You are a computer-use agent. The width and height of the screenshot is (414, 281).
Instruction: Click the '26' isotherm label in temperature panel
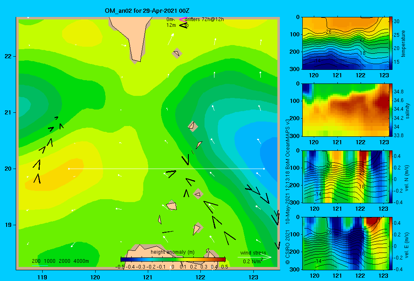[329, 32]
